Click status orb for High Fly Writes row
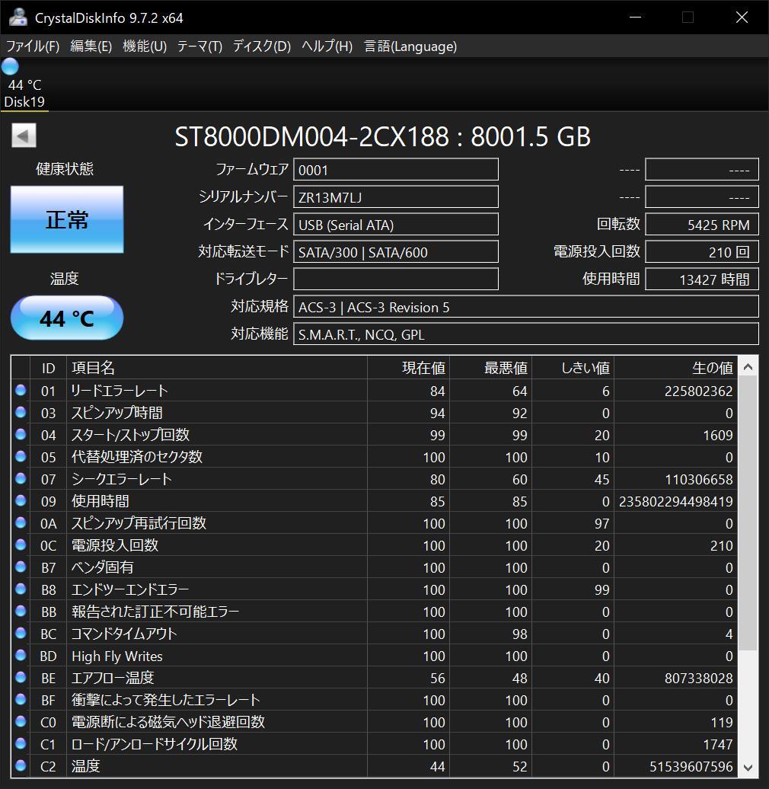 coord(21,655)
